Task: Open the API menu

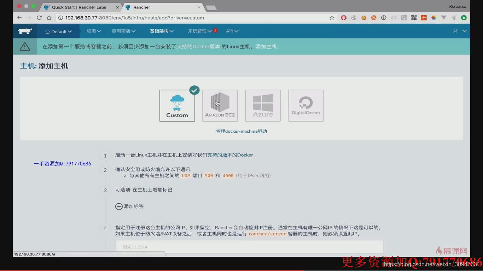Action: point(232,31)
